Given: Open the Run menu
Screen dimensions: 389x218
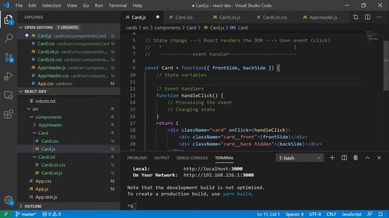Looking at the screenshot, I should [98, 5].
